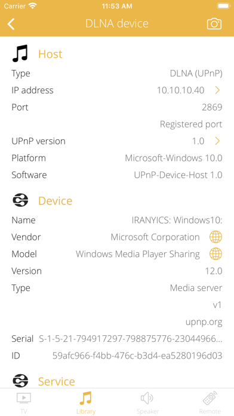
Task: Tap the Platform Microsoft-Windows 10.0 row
Action: [x=117, y=158]
